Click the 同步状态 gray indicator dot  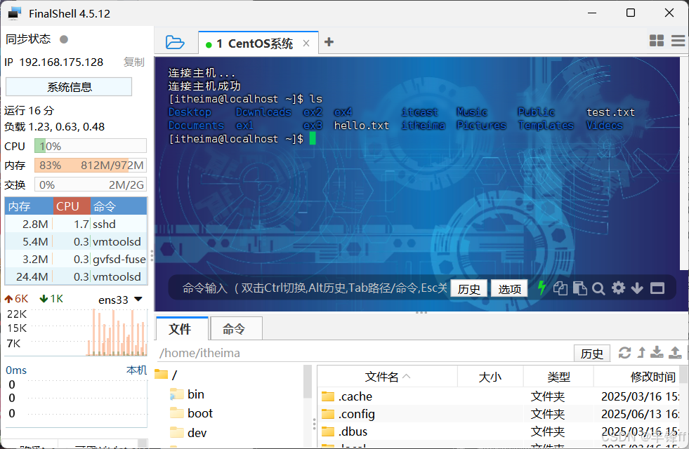click(64, 39)
